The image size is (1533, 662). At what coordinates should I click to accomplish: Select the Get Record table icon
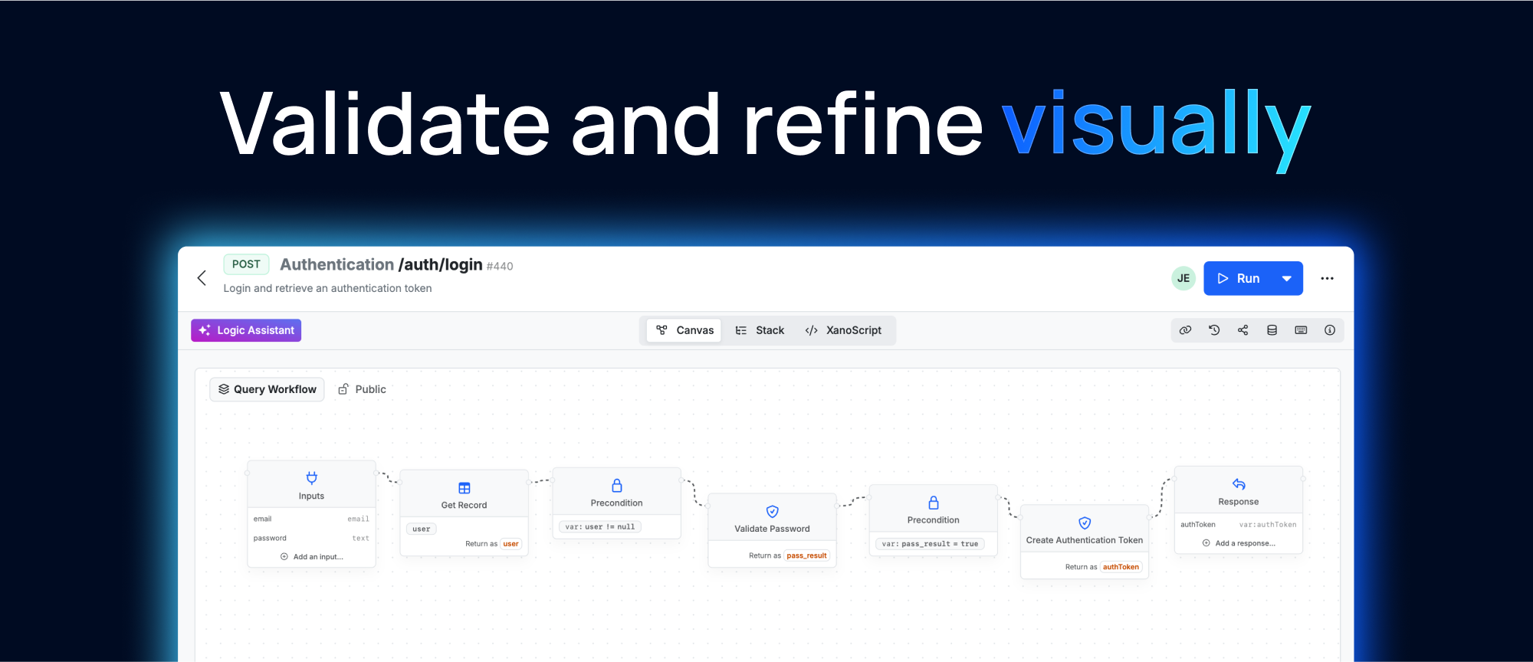pos(464,488)
